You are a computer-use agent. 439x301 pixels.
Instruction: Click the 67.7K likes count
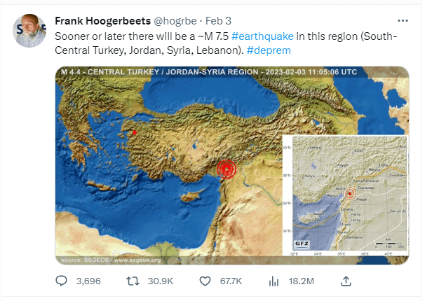pyautogui.click(x=231, y=281)
